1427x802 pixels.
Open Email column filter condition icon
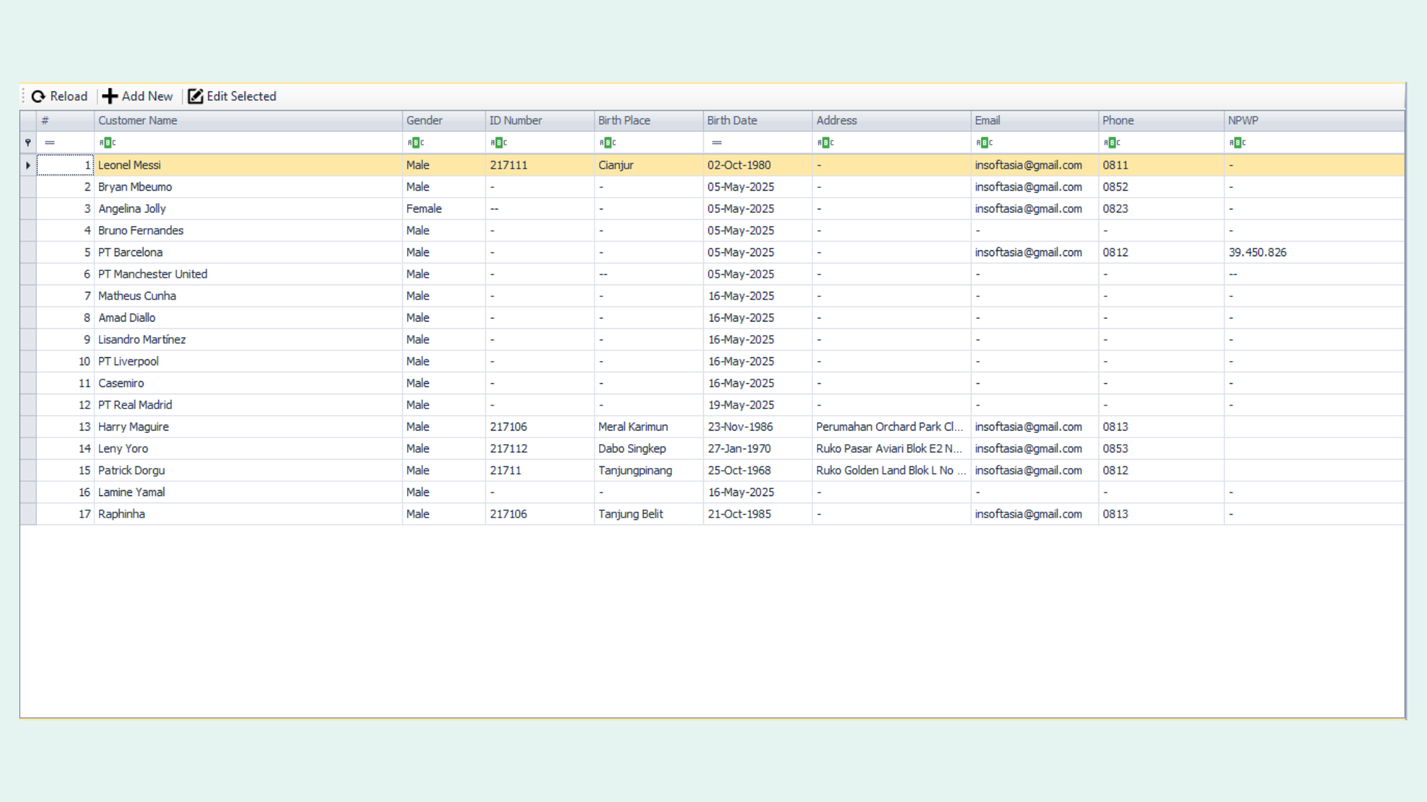(985, 143)
